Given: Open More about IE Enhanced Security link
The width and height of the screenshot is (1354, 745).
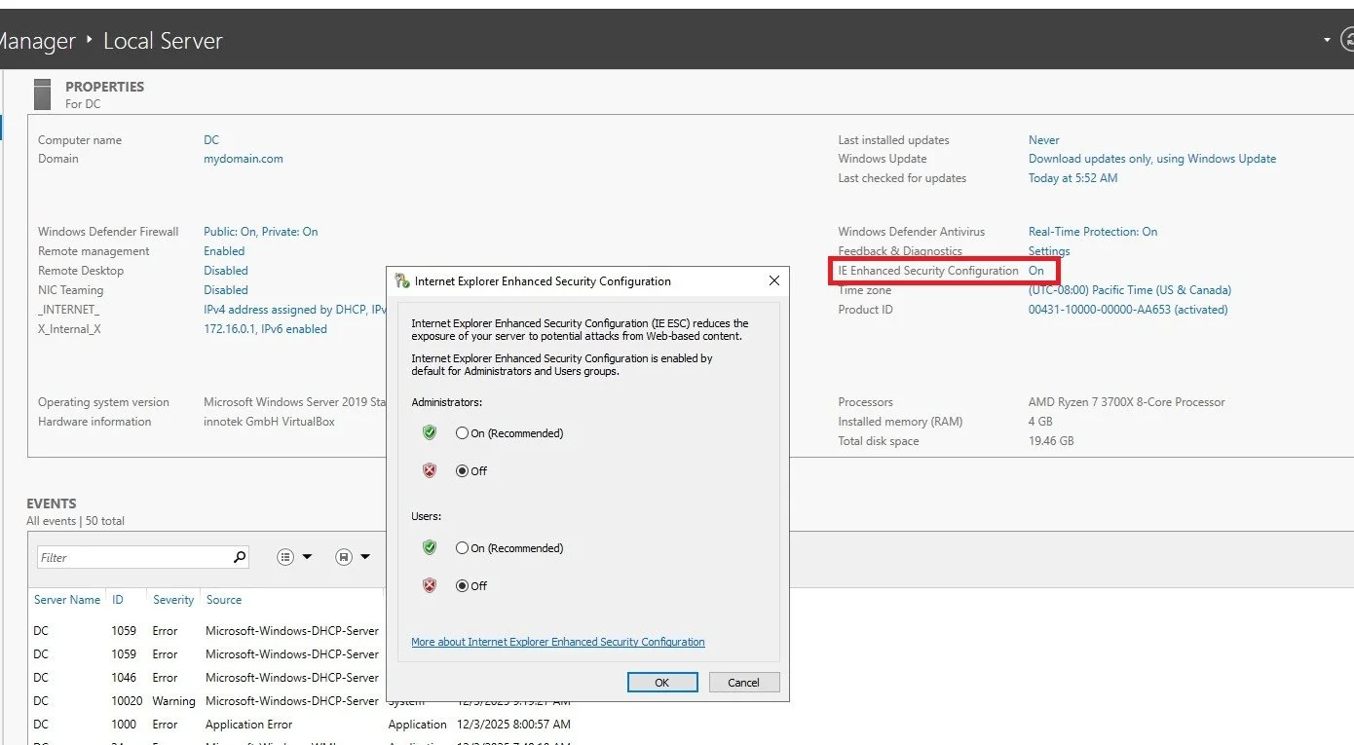Looking at the screenshot, I should pos(558,642).
